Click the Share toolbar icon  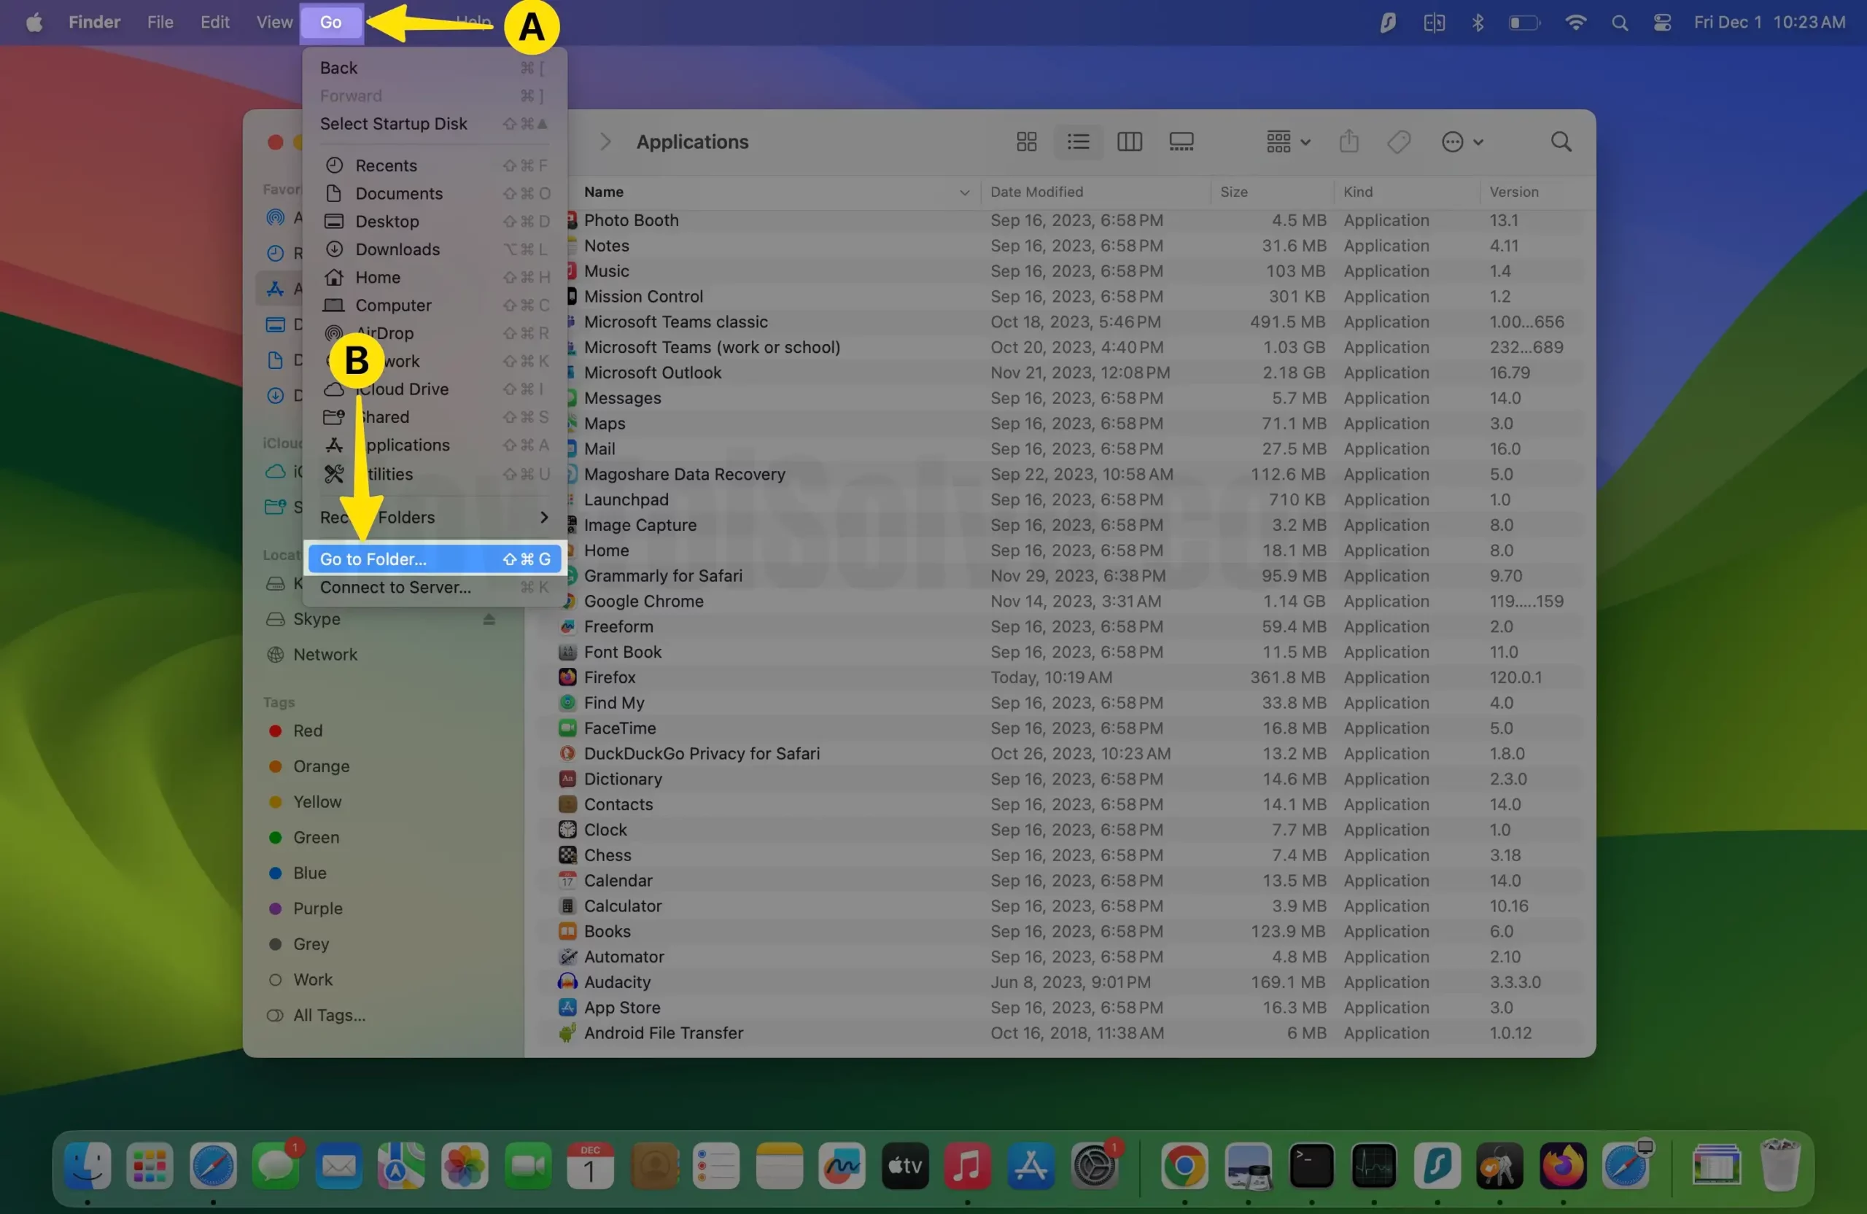(x=1348, y=141)
